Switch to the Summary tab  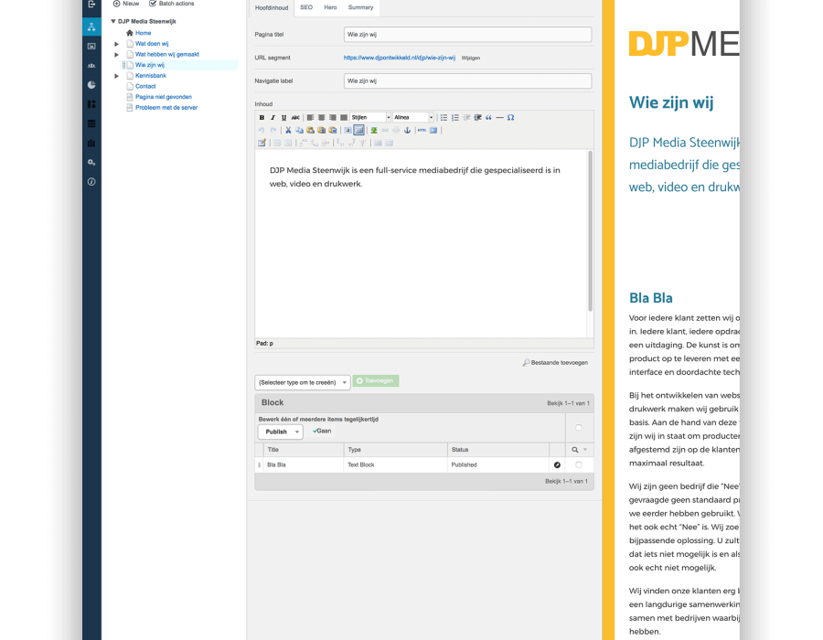(360, 7)
